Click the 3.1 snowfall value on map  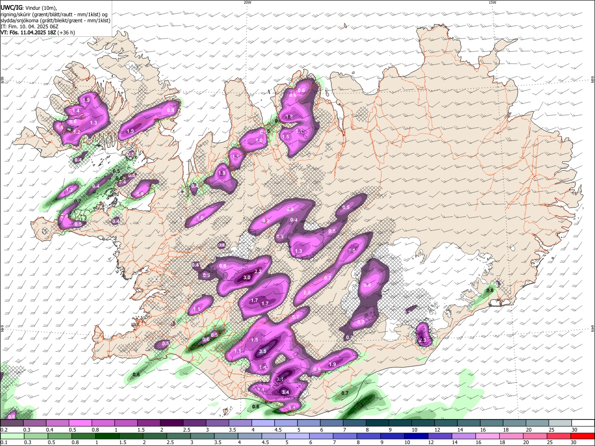pos(280,379)
